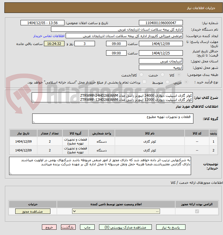Click the مشاهده مجوز button

(33, 211)
